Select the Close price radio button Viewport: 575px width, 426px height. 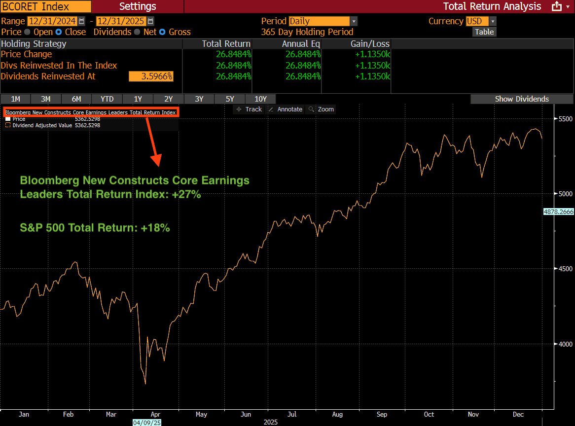59,32
